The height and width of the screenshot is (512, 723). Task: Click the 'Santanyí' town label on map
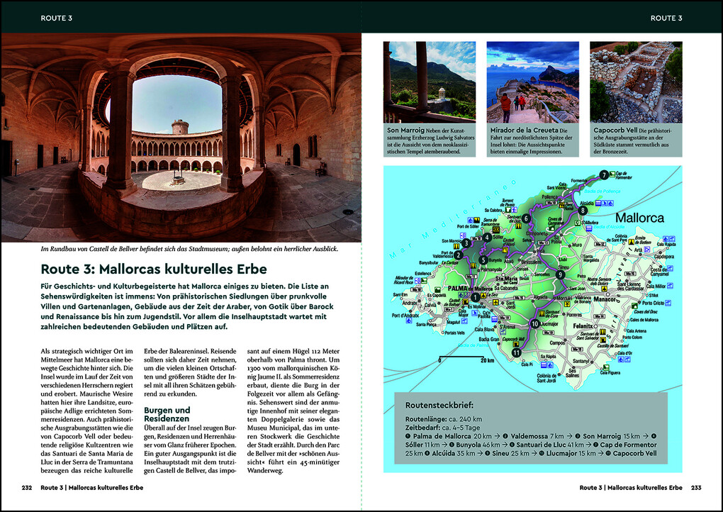[x=581, y=361]
